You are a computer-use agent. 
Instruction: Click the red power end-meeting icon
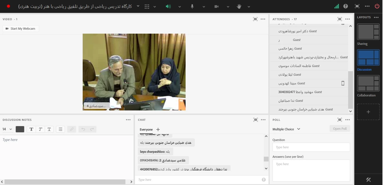pos(377,6)
